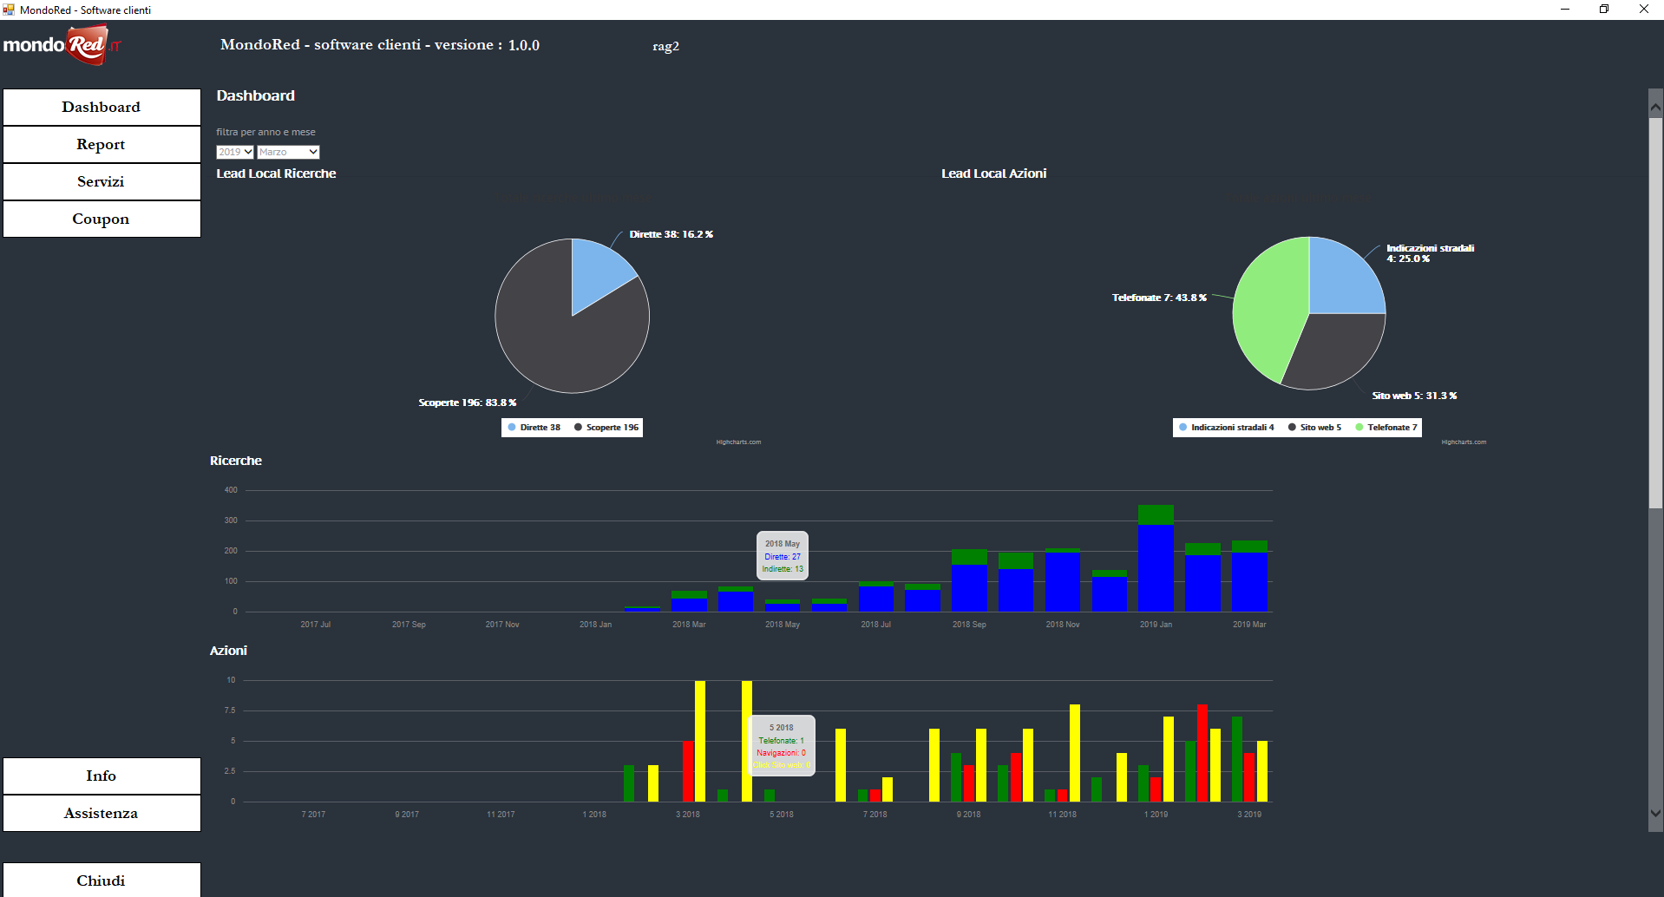The height and width of the screenshot is (897, 1664).
Task: Select the Coupon menu item
Action: 102,219
